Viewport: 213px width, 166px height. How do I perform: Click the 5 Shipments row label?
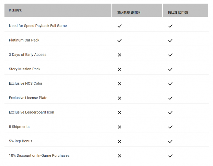point(19,127)
